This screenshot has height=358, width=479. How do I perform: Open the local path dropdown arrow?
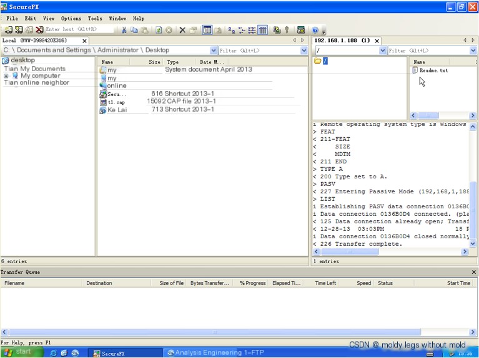[x=213, y=51]
